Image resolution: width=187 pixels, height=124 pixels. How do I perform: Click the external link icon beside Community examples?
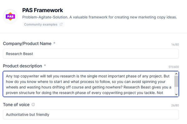click(x=61, y=24)
